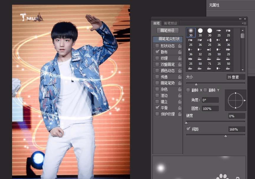Uncheck the 散布 scattering option
The height and width of the screenshot is (179, 255).
(157, 52)
